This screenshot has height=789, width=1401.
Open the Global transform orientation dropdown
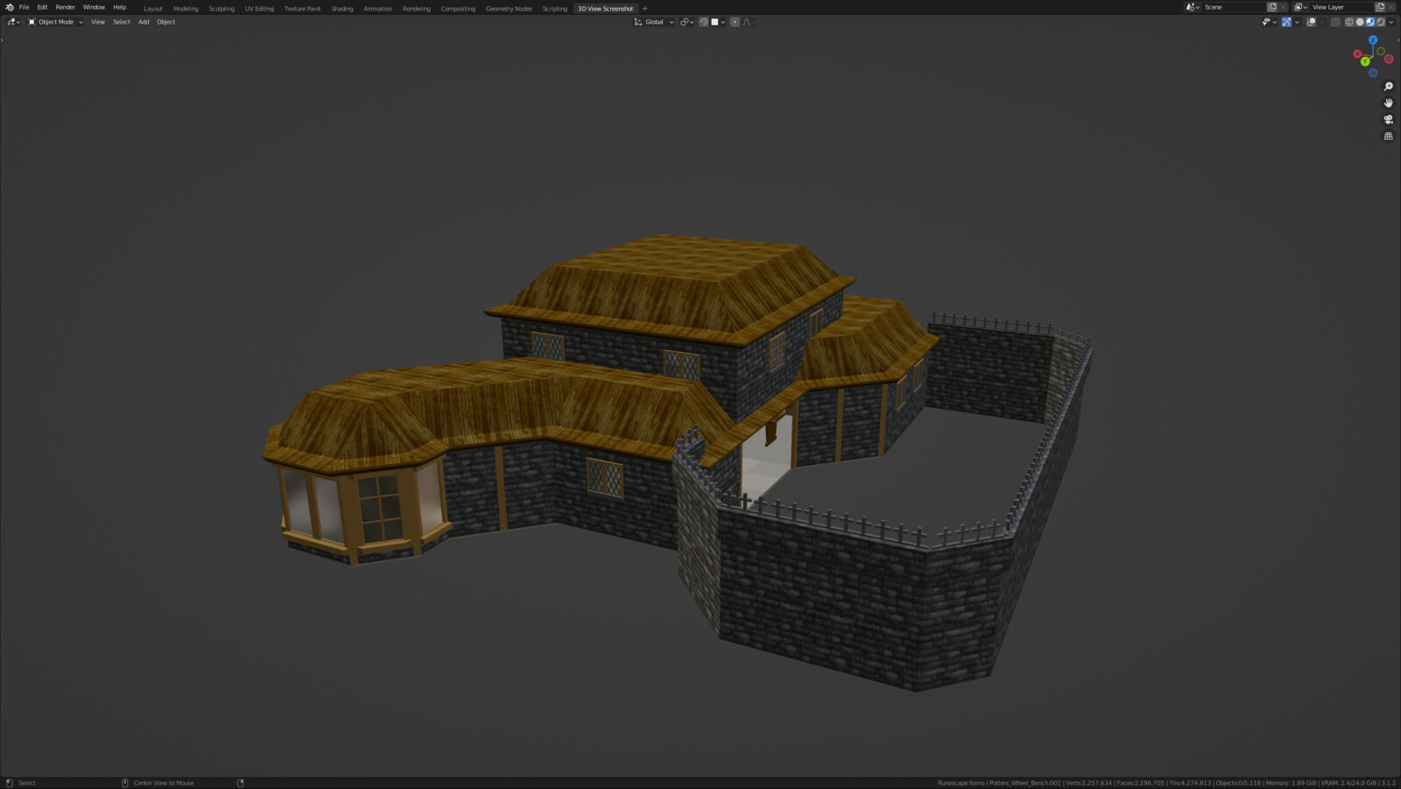click(x=654, y=22)
